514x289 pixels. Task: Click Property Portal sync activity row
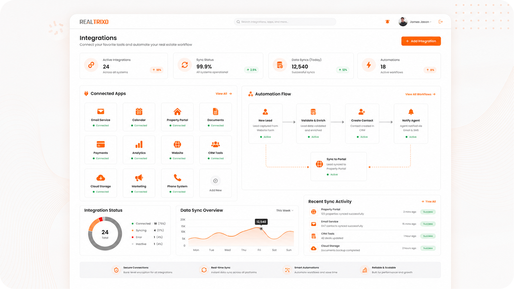pos(373,212)
